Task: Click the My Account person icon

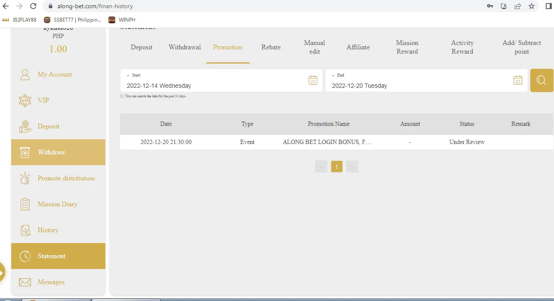Action: coord(25,74)
